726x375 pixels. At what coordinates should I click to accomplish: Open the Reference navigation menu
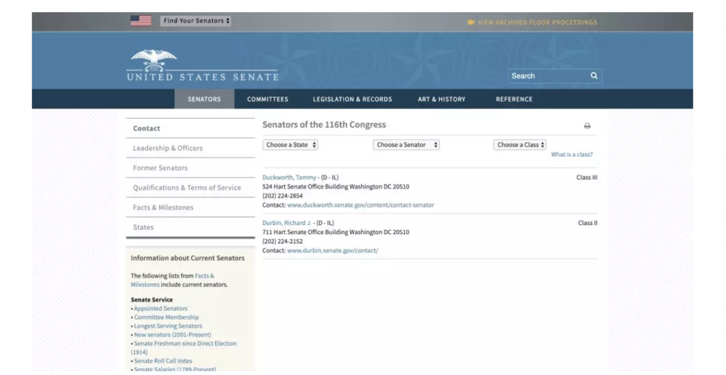(514, 99)
